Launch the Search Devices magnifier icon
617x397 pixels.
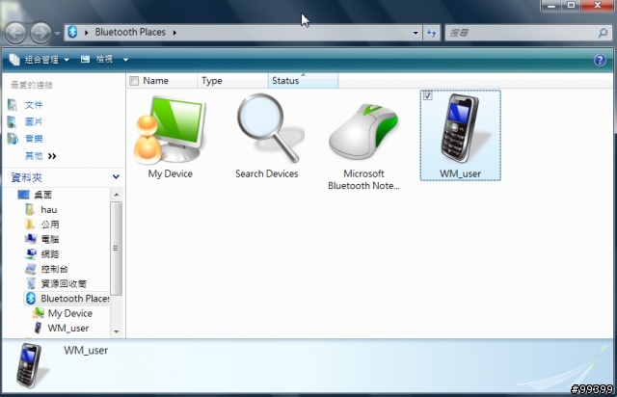268,129
